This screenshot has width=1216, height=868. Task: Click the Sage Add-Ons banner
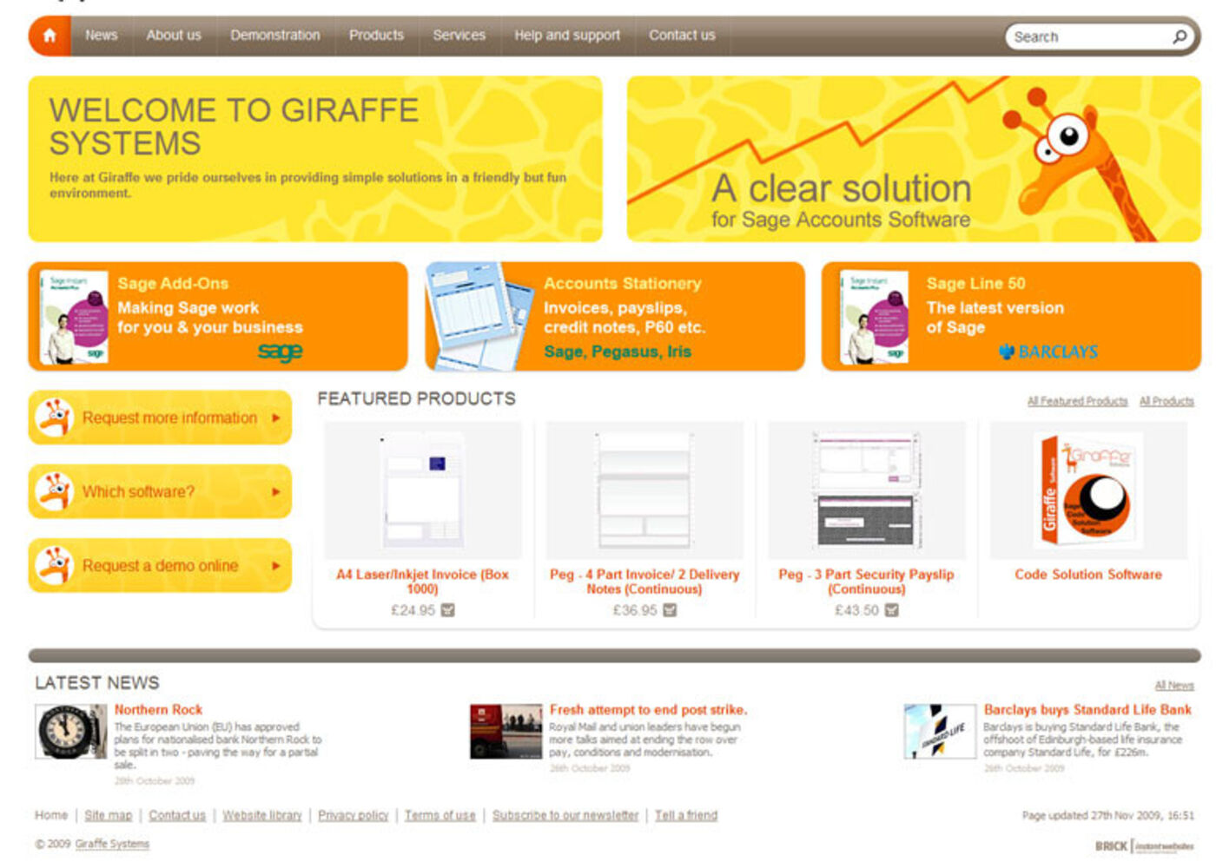point(217,317)
